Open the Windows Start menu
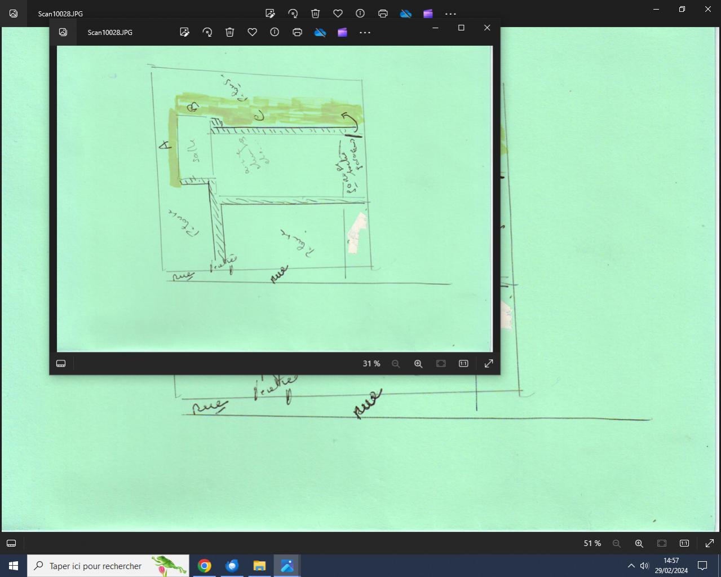 [14, 566]
